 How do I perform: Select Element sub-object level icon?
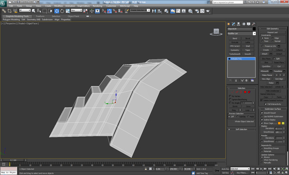click(x=249, y=92)
